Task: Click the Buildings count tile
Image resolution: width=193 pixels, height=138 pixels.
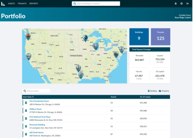Action: [x=139, y=37]
